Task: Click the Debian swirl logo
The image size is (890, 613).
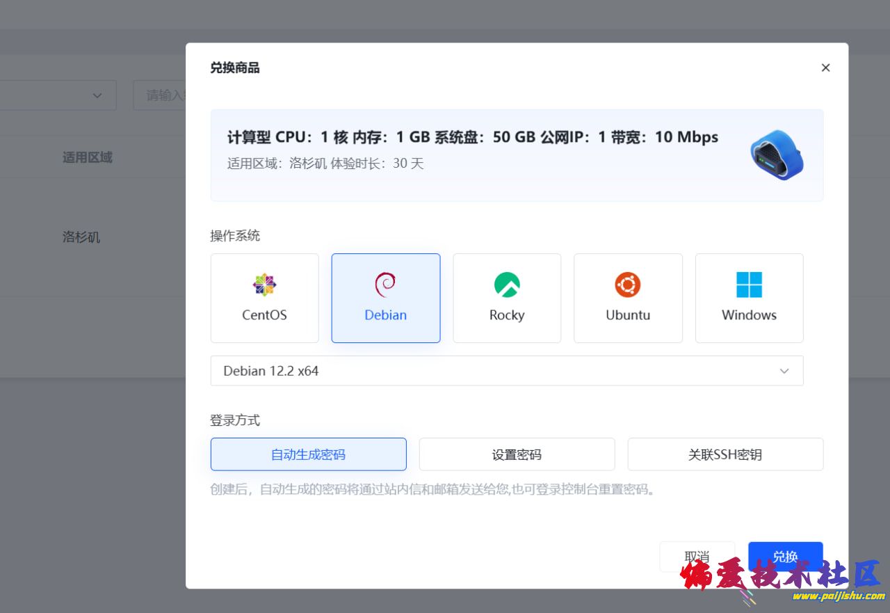Action: point(385,285)
